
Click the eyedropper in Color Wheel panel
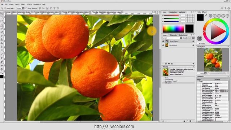[x=206, y=16]
